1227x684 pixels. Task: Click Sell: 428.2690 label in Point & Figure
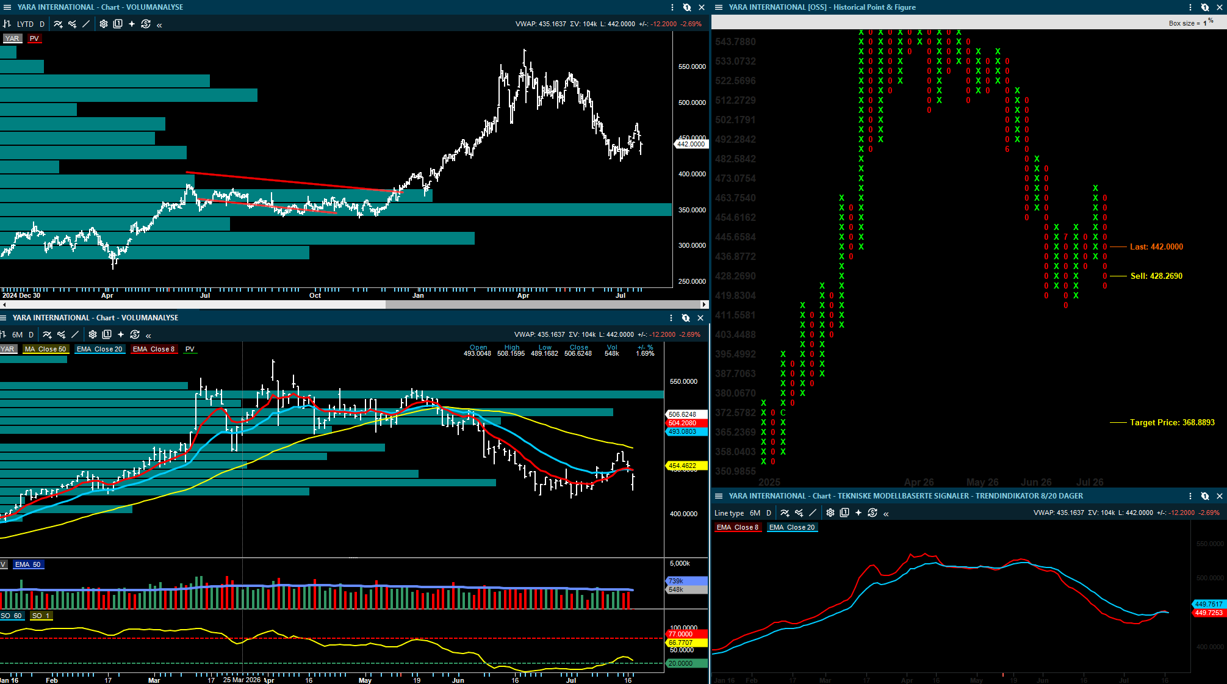tap(1156, 276)
